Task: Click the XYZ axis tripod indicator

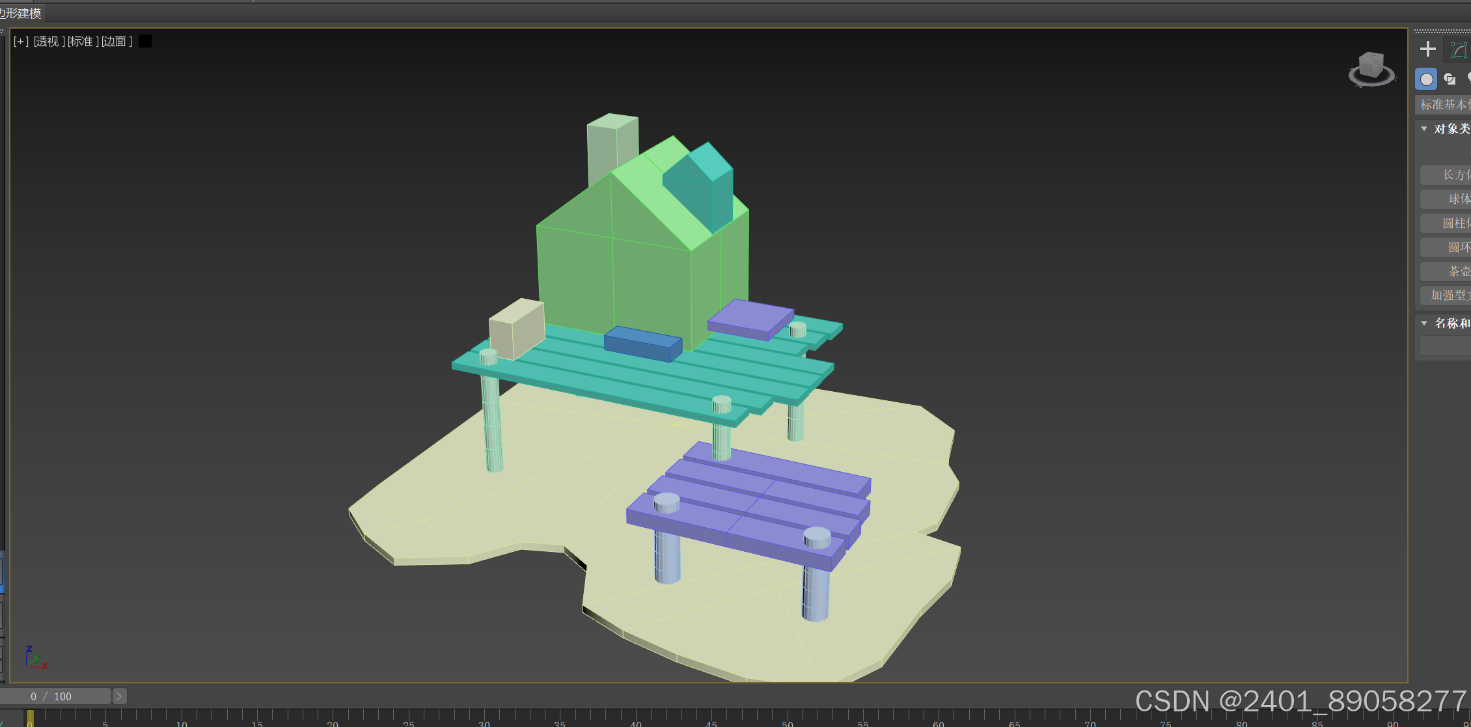Action: coord(35,657)
